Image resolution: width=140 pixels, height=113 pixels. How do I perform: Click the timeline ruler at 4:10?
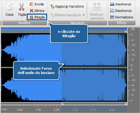pos(93,110)
